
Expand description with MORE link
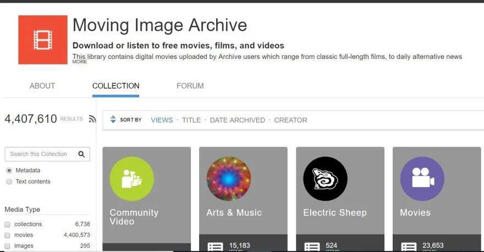[80, 62]
